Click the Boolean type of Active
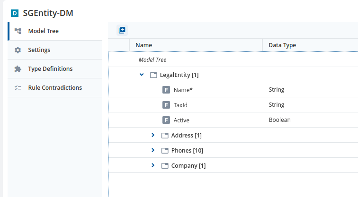The width and height of the screenshot is (358, 197). coord(280,120)
